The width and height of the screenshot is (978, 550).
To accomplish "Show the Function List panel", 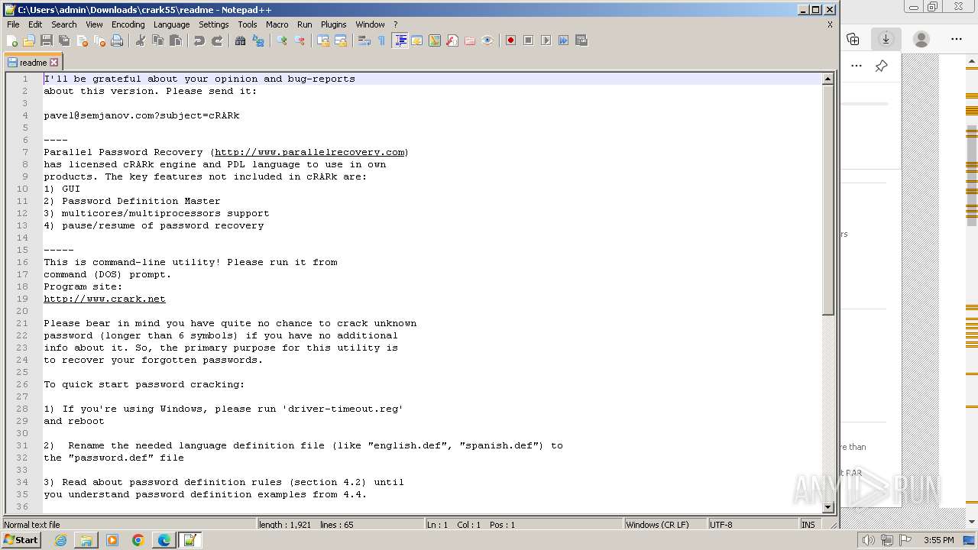I will [x=452, y=40].
